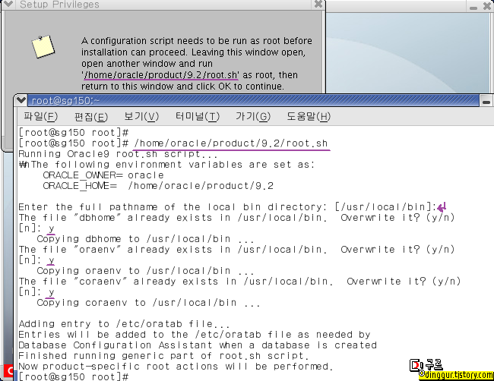This screenshot has height=381, width=494.
Task: Open the 파일(F) menu in terminal
Action: [x=40, y=116]
